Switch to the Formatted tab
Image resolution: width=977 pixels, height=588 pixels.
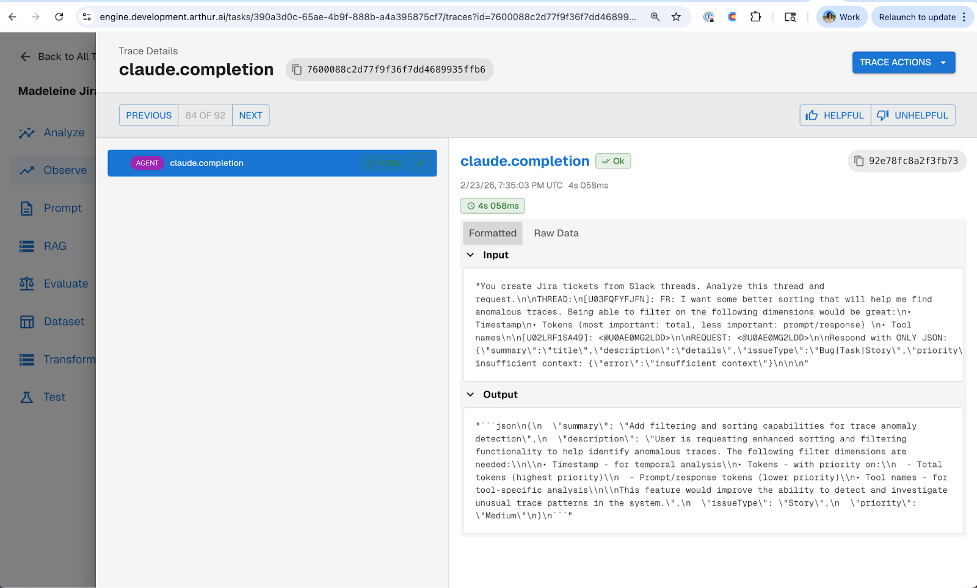(x=493, y=233)
